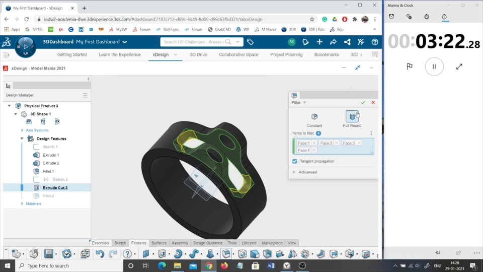Expand the Advanced fillet options
The width and height of the screenshot is (483, 272).
coord(294,172)
